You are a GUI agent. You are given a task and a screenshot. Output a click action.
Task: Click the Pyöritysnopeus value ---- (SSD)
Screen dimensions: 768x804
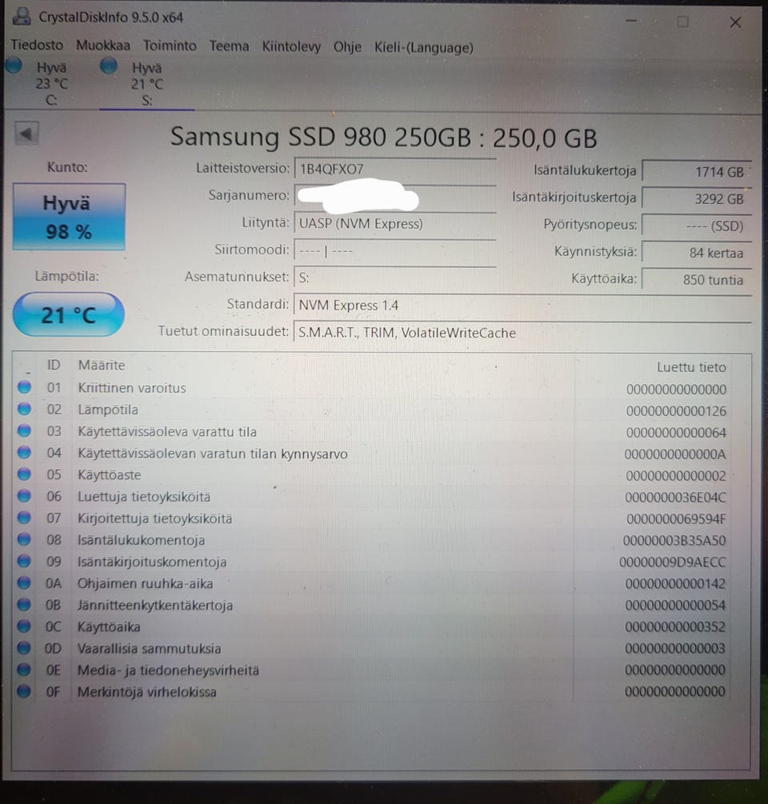pos(697,226)
